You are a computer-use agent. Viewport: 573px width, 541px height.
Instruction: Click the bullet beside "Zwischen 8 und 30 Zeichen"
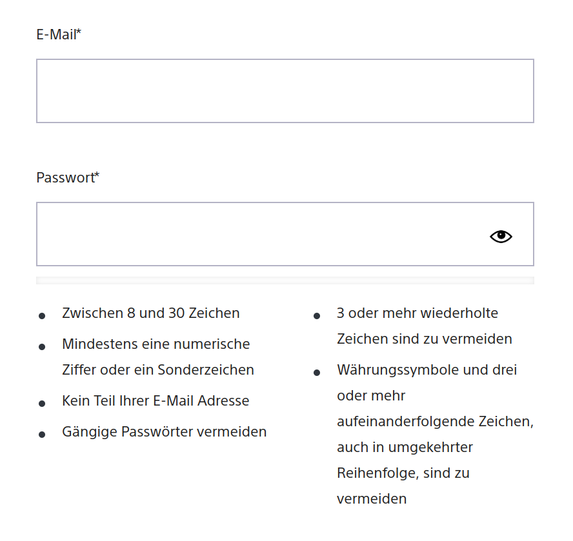(x=42, y=316)
